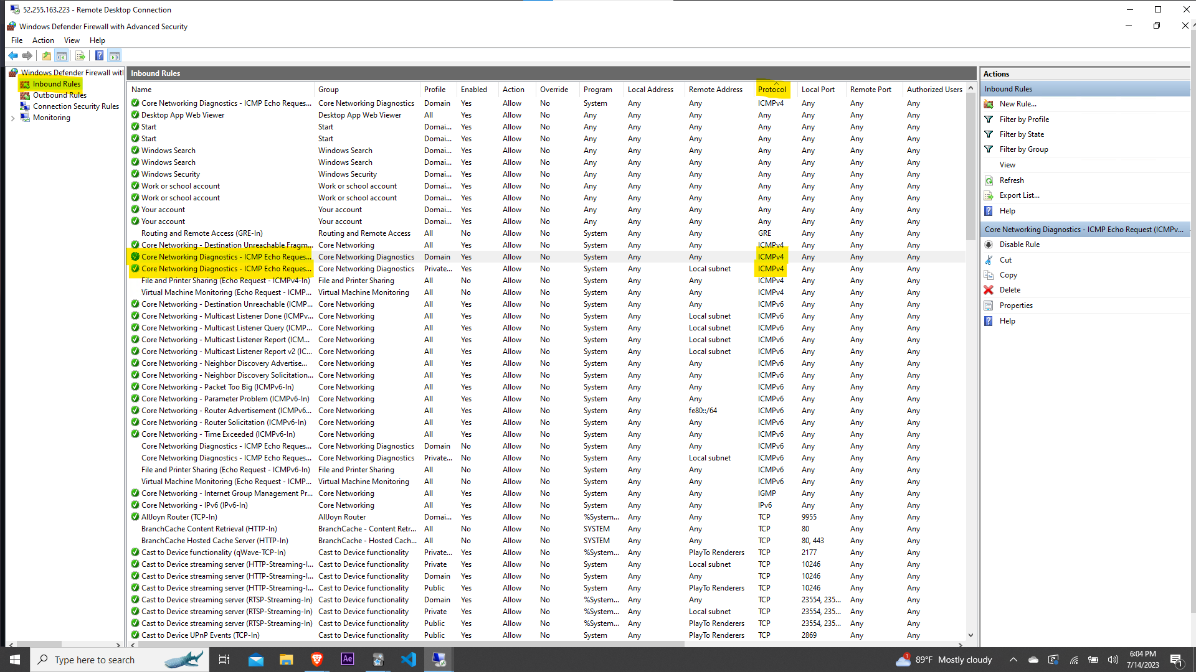Select Windows Defender Firewall root node

[x=72, y=73]
